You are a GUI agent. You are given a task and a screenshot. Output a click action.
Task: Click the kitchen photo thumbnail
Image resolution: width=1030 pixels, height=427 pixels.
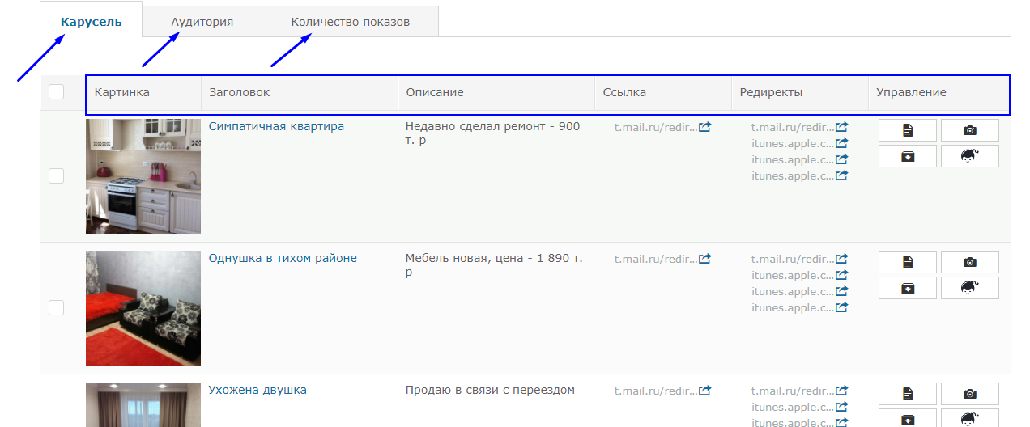(x=143, y=176)
